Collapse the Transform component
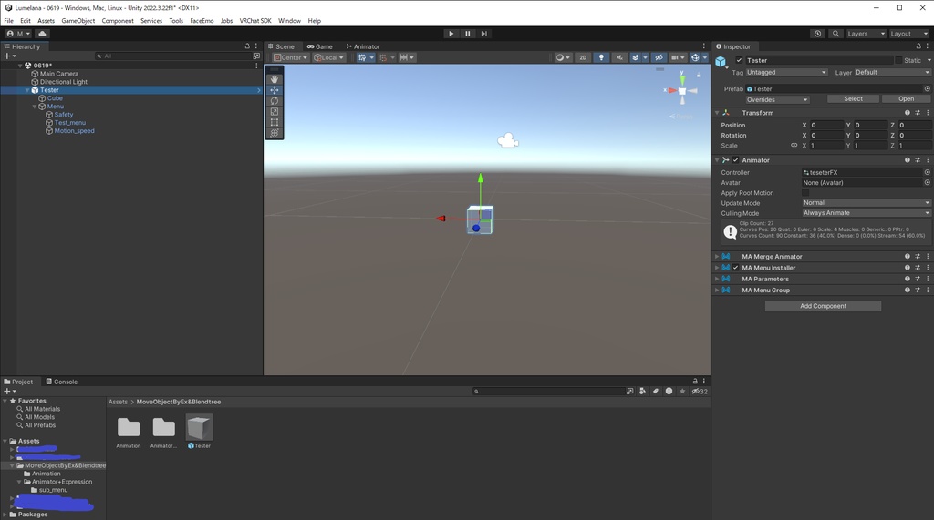Screen dimensions: 934x520 pyautogui.click(x=717, y=112)
